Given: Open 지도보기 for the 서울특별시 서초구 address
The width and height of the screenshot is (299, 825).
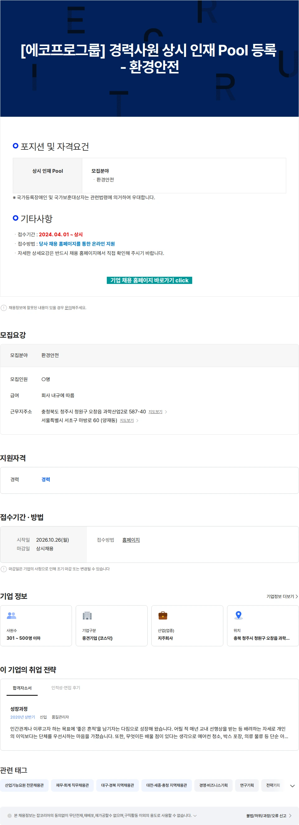Looking at the screenshot, I should click(126, 420).
